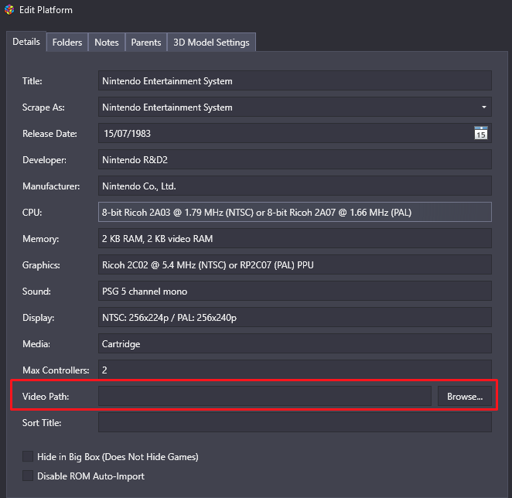The height and width of the screenshot is (498, 512).
Task: Expand the Scrape As dropdown arrow
Action: [484, 107]
